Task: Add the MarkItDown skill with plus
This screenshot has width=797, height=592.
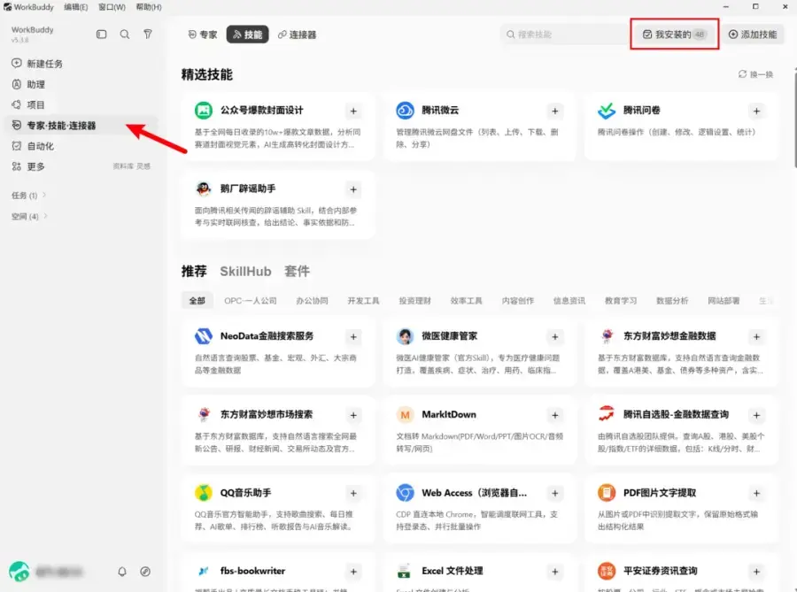Action: [555, 415]
